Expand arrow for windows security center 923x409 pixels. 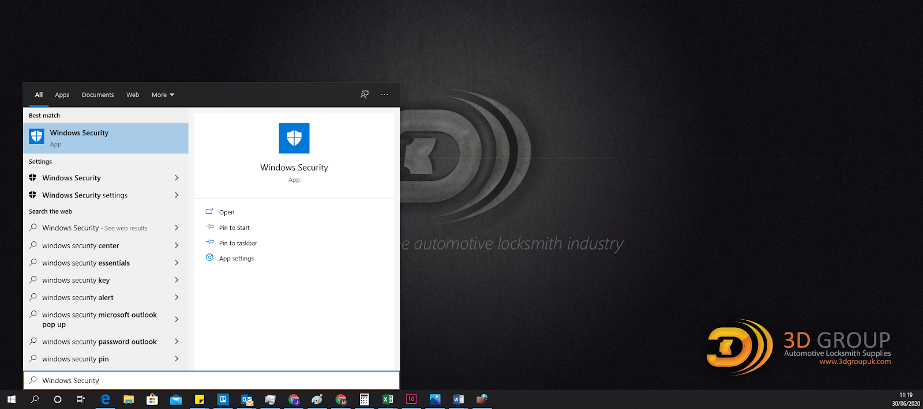(177, 245)
